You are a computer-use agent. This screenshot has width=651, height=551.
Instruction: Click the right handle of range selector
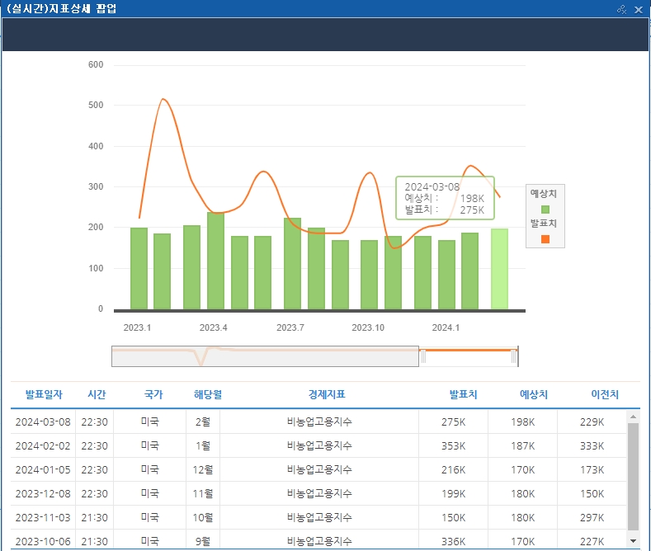pos(514,356)
